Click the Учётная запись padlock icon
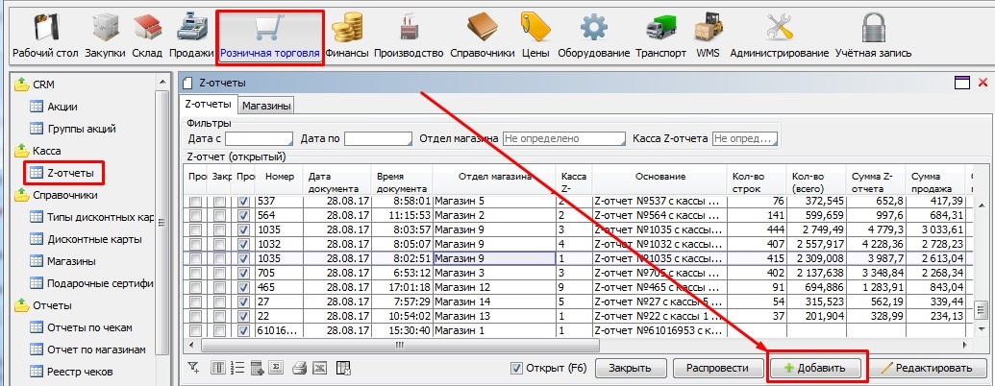The width and height of the screenshot is (995, 386). click(x=873, y=36)
